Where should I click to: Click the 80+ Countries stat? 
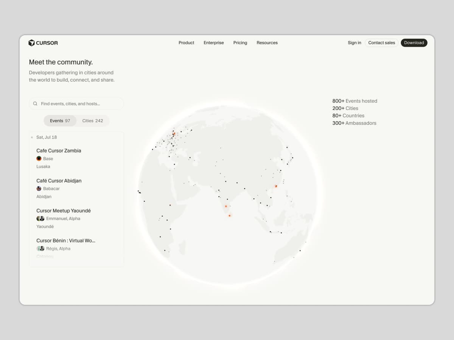click(x=348, y=116)
